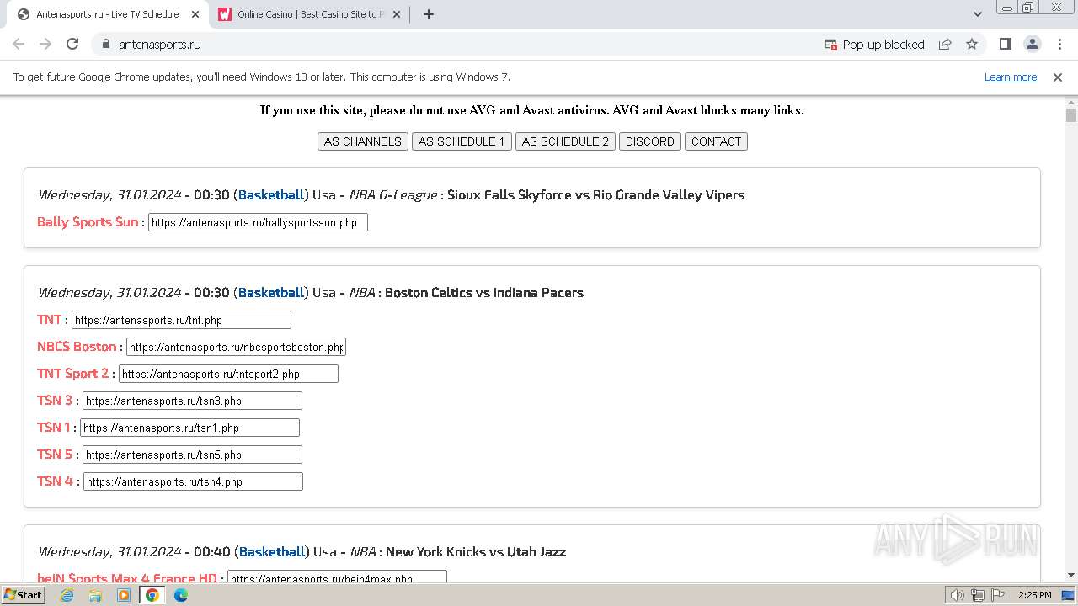Open the Windows Start menu
This screenshot has height=606, width=1078.
point(23,595)
